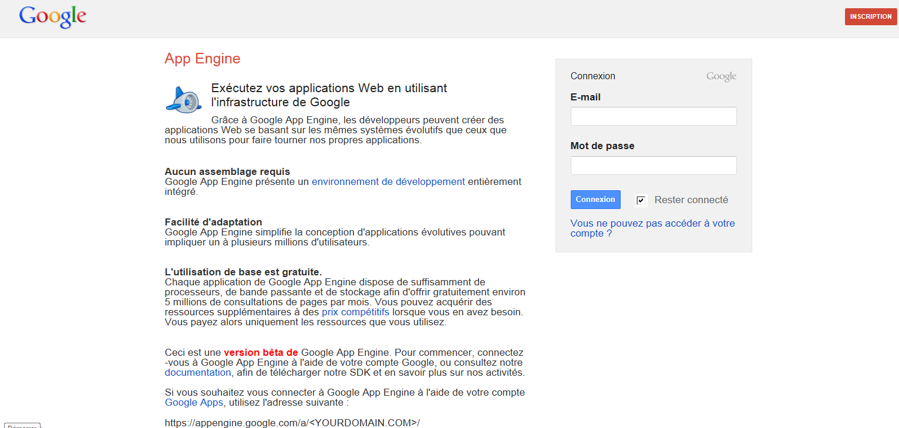Click the gray Google logo in Connexion box
899x428 pixels.
coord(721,77)
